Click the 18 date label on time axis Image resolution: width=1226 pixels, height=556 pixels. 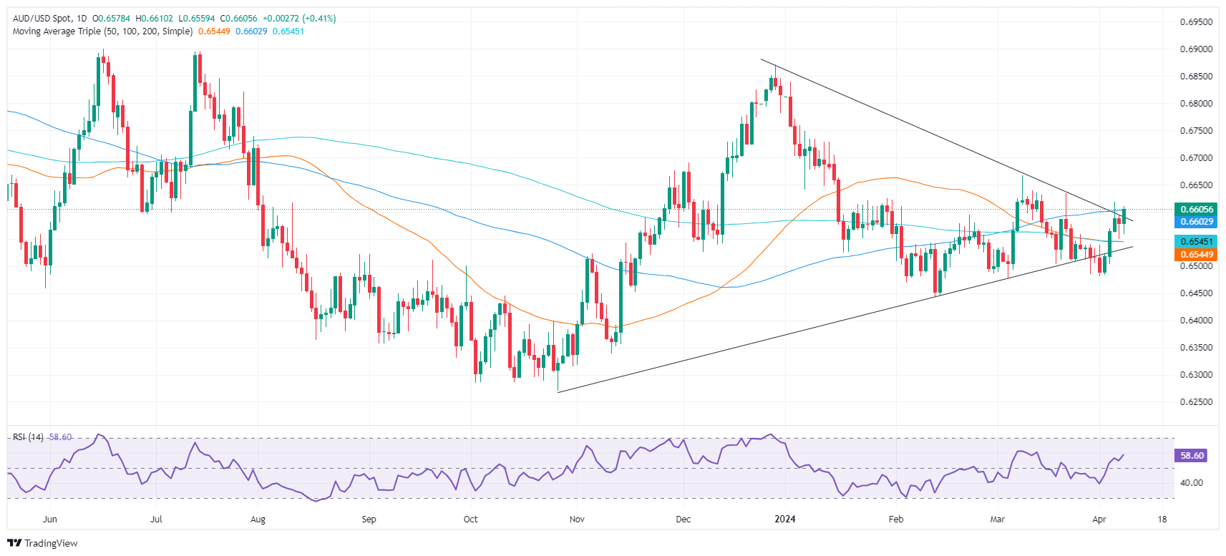pyautogui.click(x=1162, y=519)
